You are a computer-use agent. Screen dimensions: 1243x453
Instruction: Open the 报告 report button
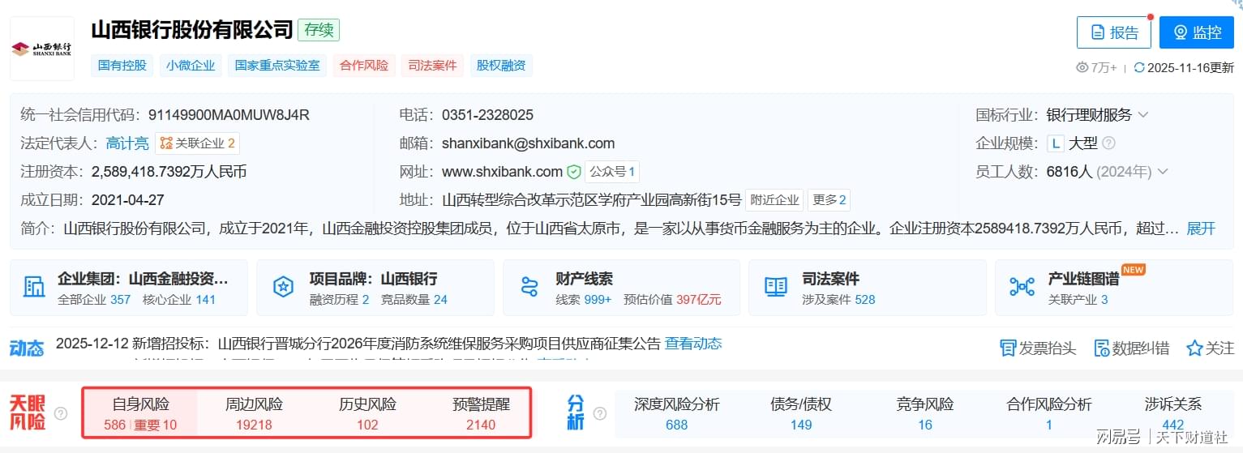(x=1113, y=32)
